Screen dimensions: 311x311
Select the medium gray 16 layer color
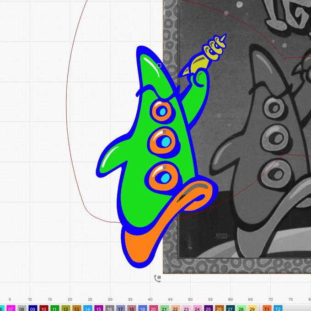coord(110,308)
